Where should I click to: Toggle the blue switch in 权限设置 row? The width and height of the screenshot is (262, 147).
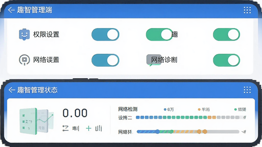click(x=105, y=34)
